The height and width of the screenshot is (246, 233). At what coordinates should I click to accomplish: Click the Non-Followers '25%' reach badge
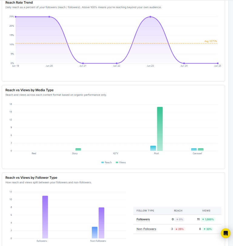point(179,229)
